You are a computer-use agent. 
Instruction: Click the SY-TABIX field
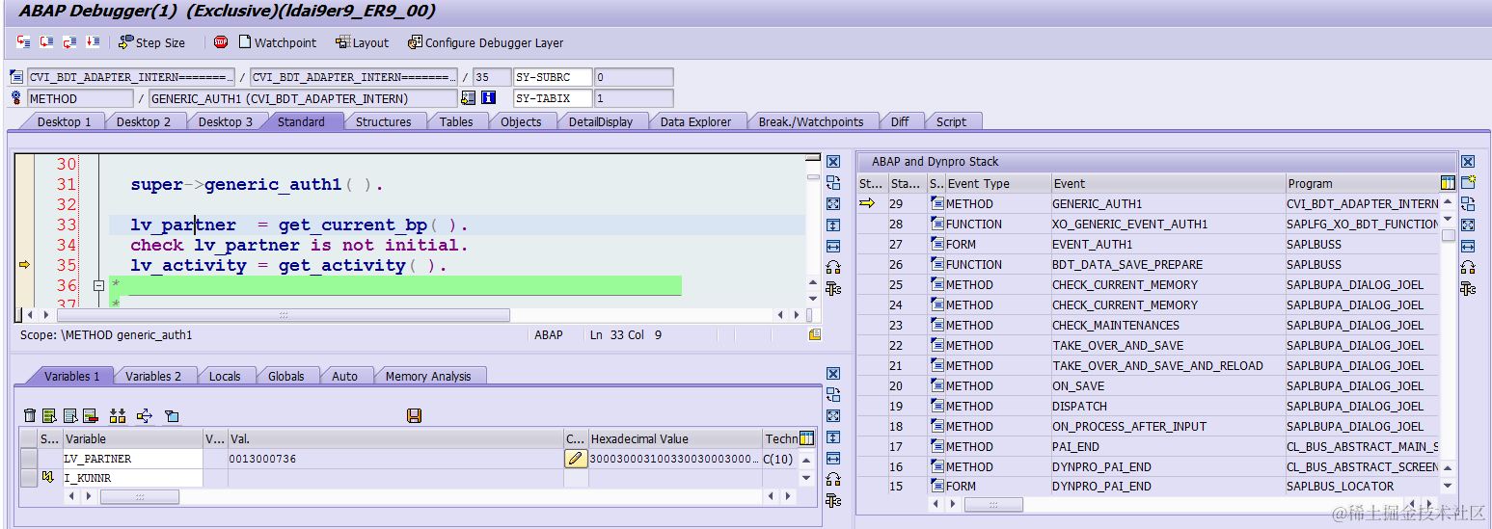pyautogui.click(x=552, y=98)
